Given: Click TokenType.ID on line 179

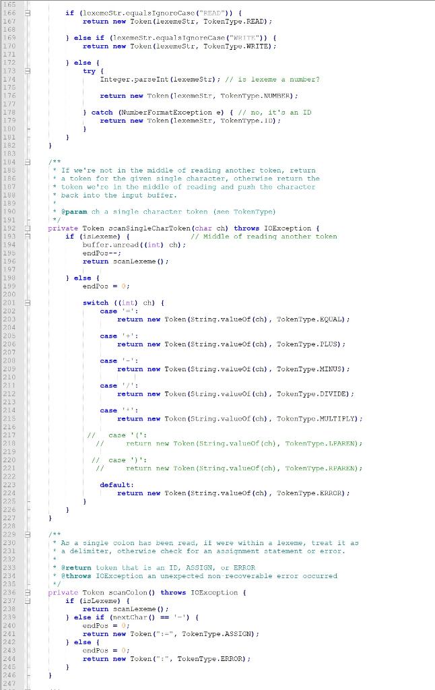Looking at the screenshot, I should [248, 121].
